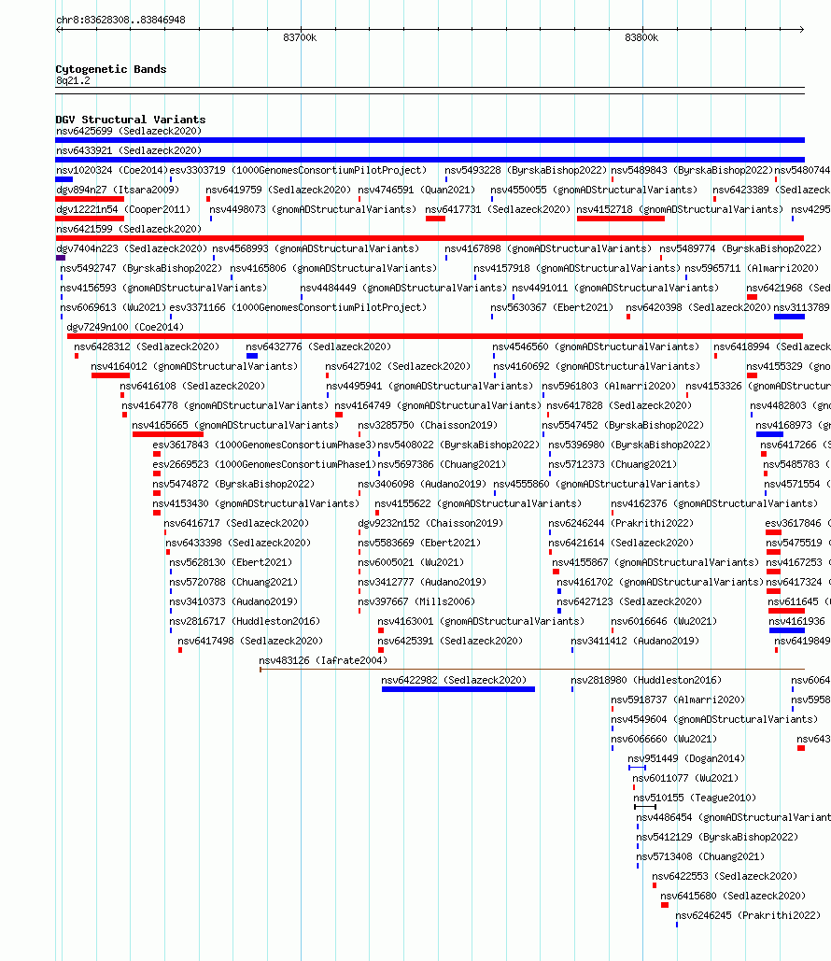Click the blue block beside nsv6432776
Viewport: 831px width, 961px height.
[x=252, y=356]
